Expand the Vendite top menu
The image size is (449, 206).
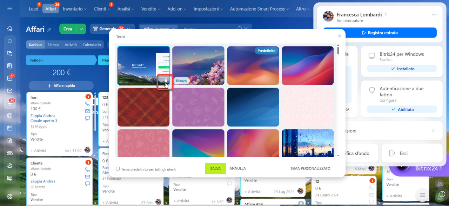[150, 9]
